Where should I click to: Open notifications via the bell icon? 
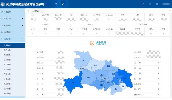143,4
